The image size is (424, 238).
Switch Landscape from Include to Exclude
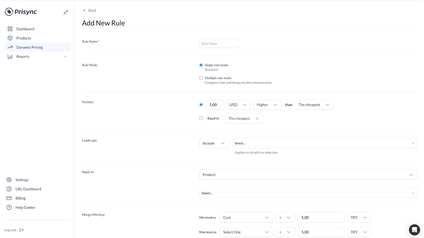coord(214,143)
